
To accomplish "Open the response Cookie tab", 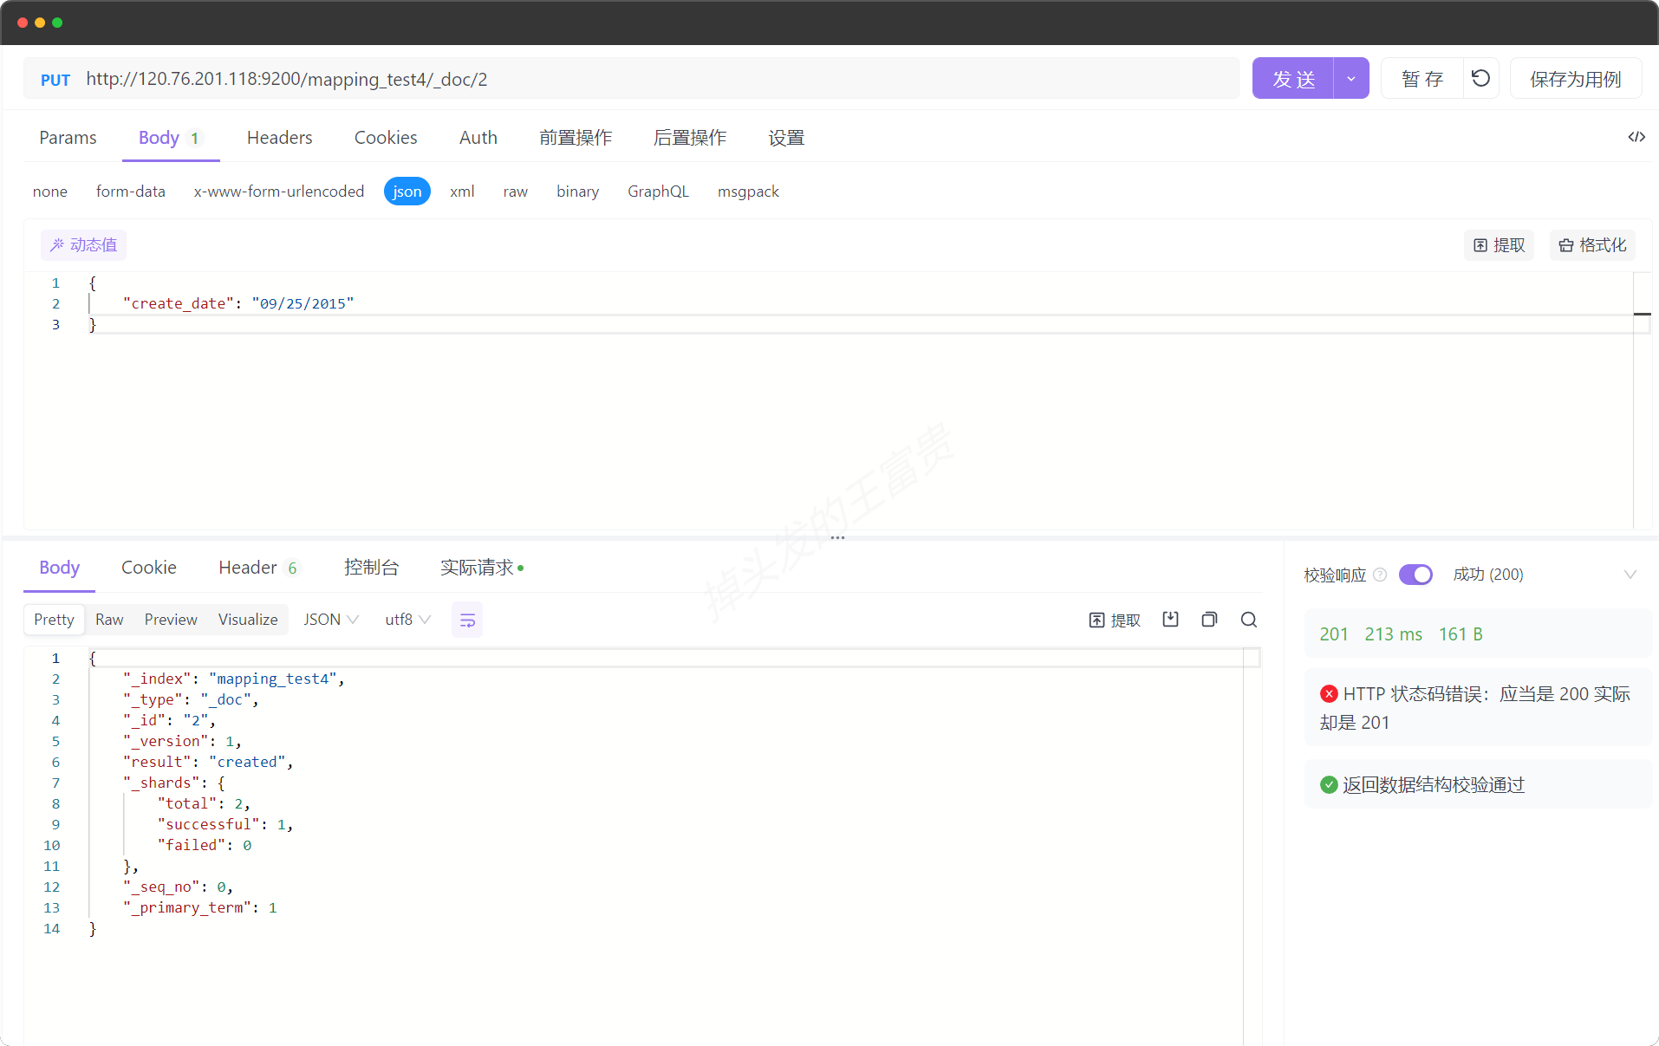I will (149, 568).
